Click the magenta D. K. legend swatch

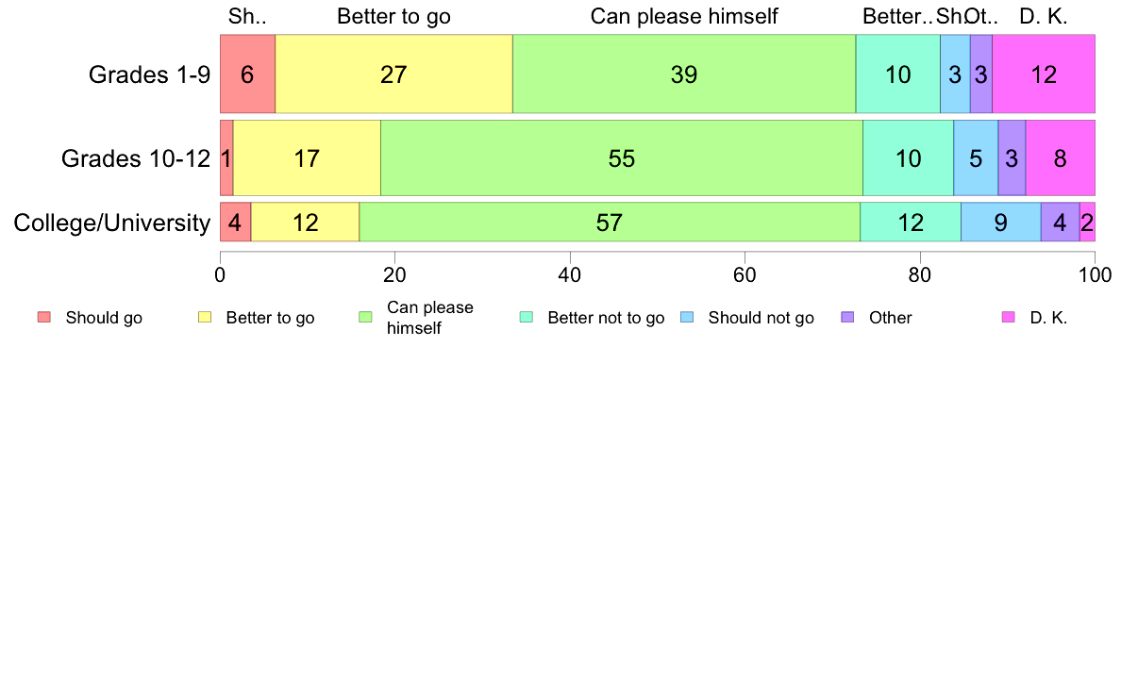(x=1008, y=318)
